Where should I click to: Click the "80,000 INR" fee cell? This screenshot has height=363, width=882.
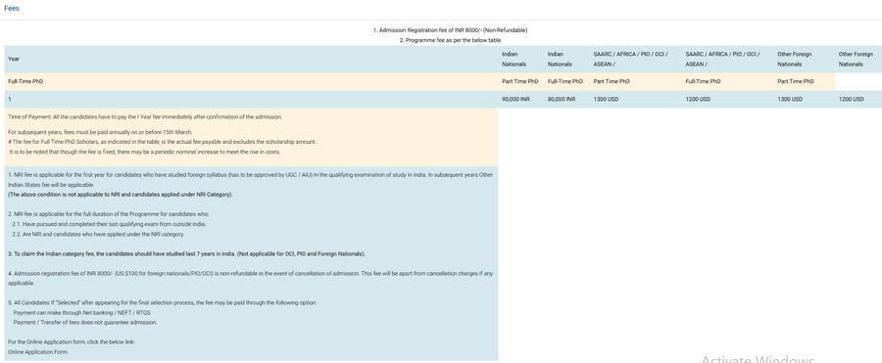pos(562,99)
